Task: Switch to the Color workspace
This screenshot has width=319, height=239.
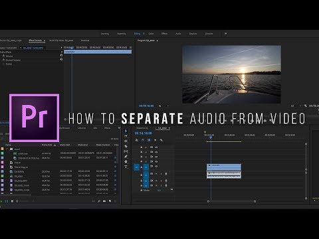Action: pyautogui.click(x=151, y=34)
